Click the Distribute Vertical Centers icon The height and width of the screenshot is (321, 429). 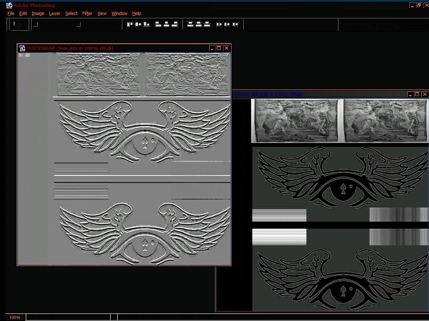[x=199, y=25]
